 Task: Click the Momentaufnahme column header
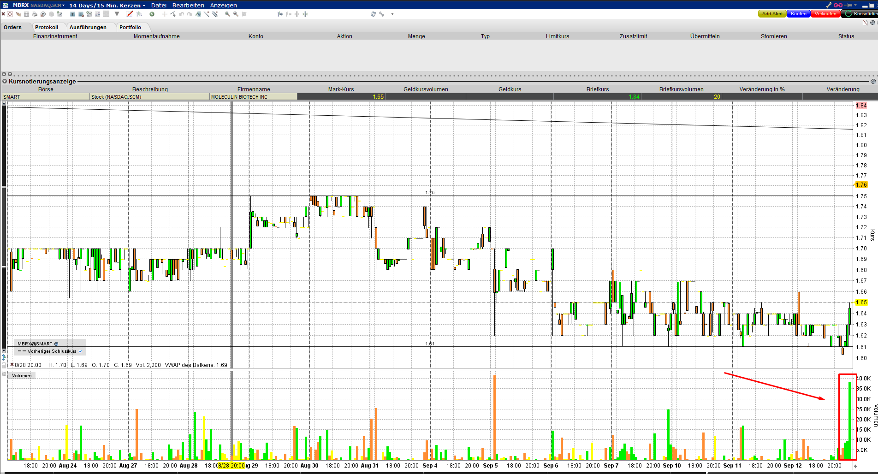pos(157,36)
